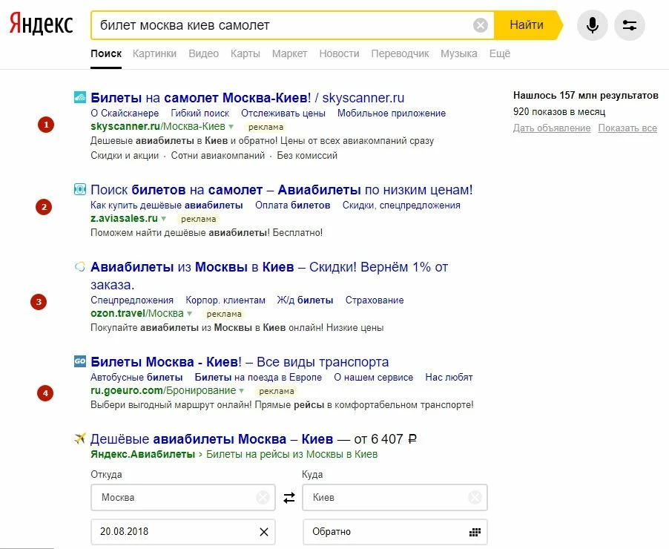669x549 pixels.
Task: Open Оплата билетов sitelink
Action: coord(293,206)
